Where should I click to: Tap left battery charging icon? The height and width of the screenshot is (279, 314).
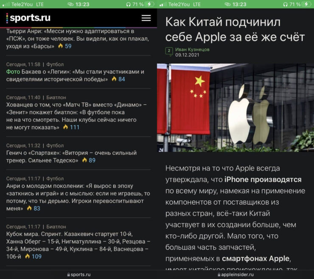point(150,4)
